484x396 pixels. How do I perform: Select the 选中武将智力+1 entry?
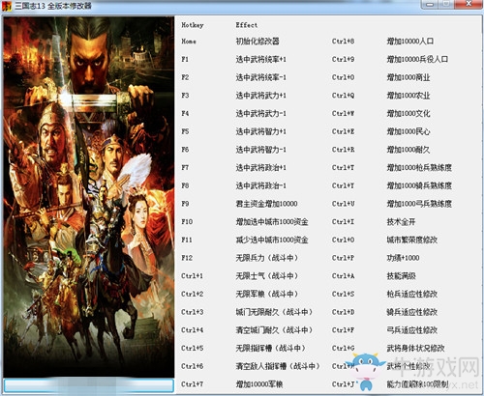coord(260,131)
